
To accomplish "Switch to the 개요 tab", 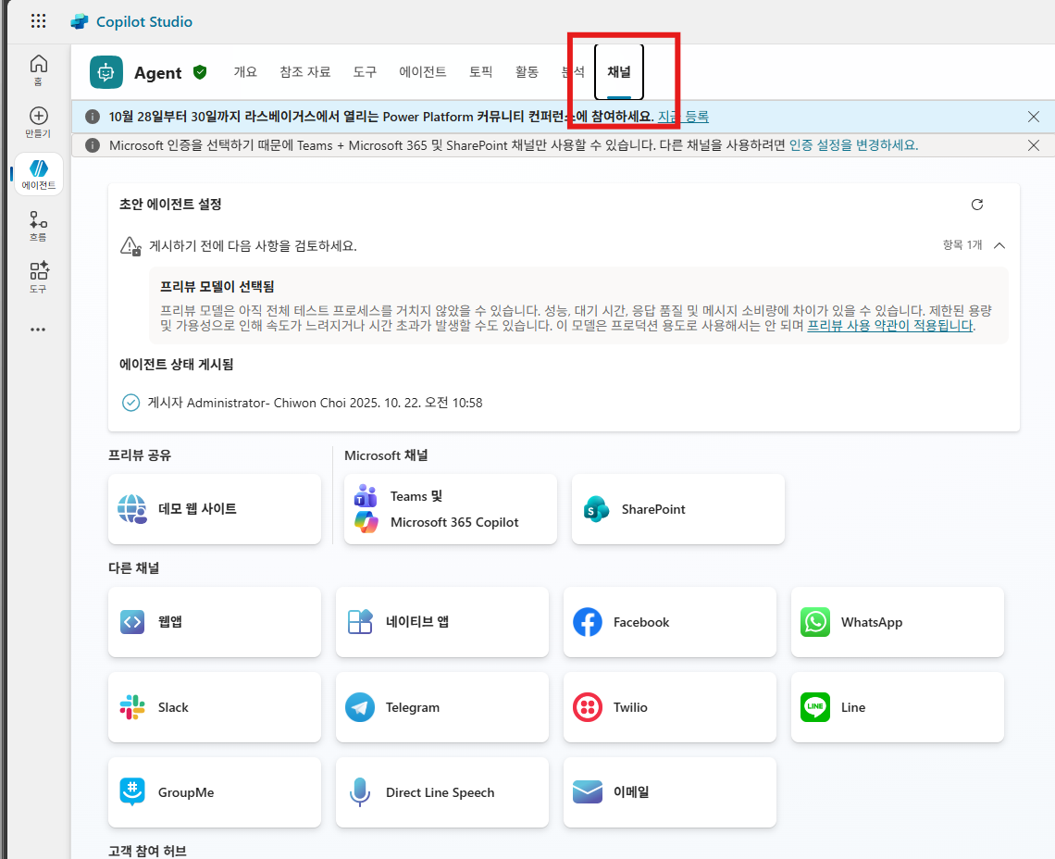I will coord(245,72).
